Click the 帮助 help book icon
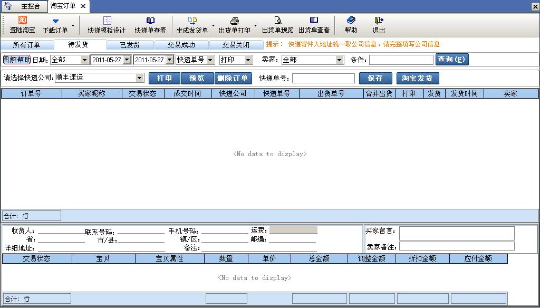The width and height of the screenshot is (540, 308). [x=351, y=21]
